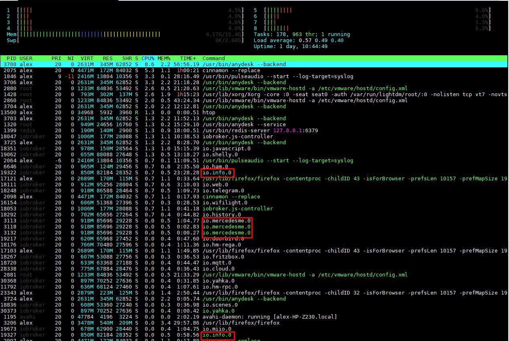Select the io.hm-rega.0 process row
This screenshot has height=341, width=509.
(x=254, y=244)
